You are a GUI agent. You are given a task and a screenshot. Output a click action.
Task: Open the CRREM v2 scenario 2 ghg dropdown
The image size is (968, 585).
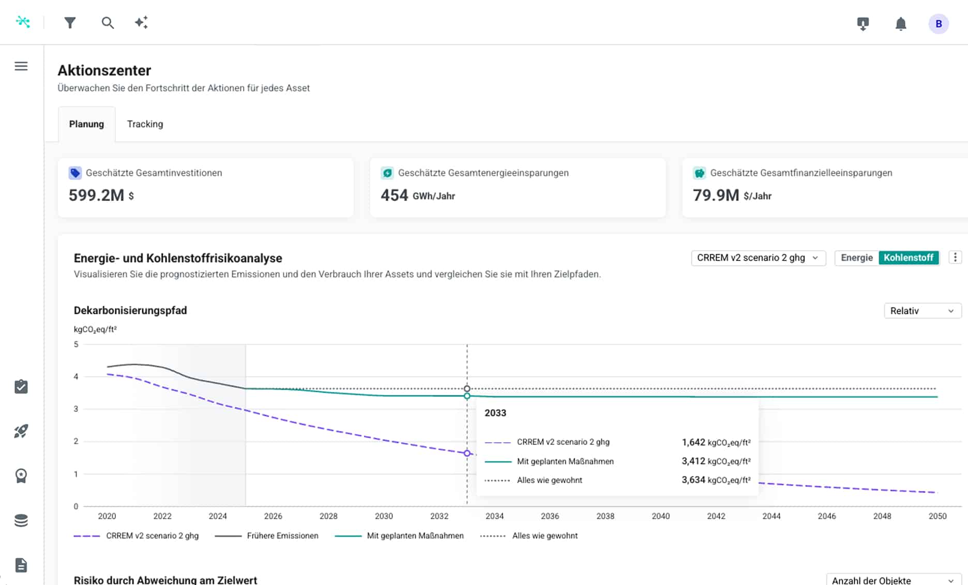click(x=758, y=258)
